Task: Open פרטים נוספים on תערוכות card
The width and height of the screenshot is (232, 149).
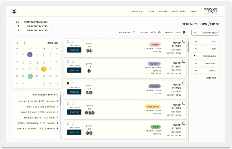Action: [x=74, y=87]
